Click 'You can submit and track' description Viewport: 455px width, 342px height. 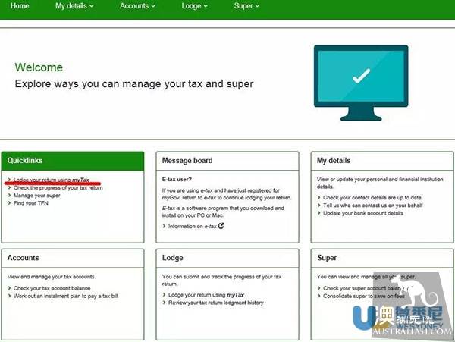coord(221,281)
